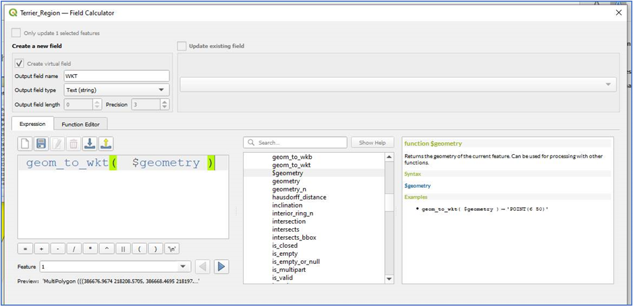Image resolution: width=633 pixels, height=307 pixels.
Task: Click the New file expression icon
Action: [26, 144]
